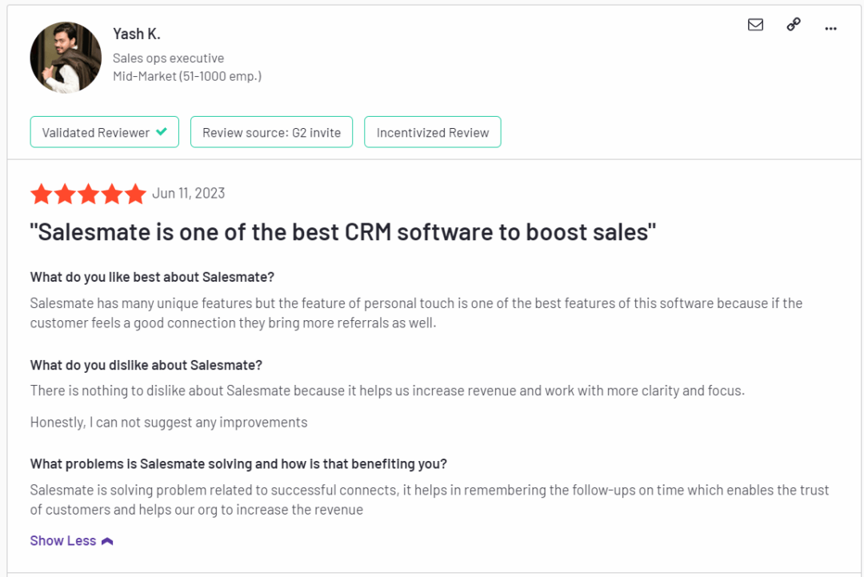Select the Validated Reviewer badge
This screenshot has width=864, height=577.
point(104,131)
